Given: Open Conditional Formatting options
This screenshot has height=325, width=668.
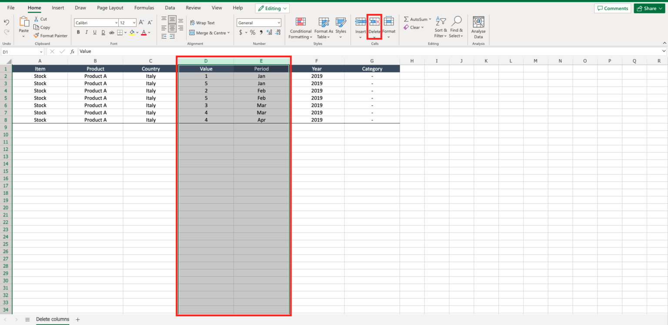Looking at the screenshot, I should [x=300, y=28].
